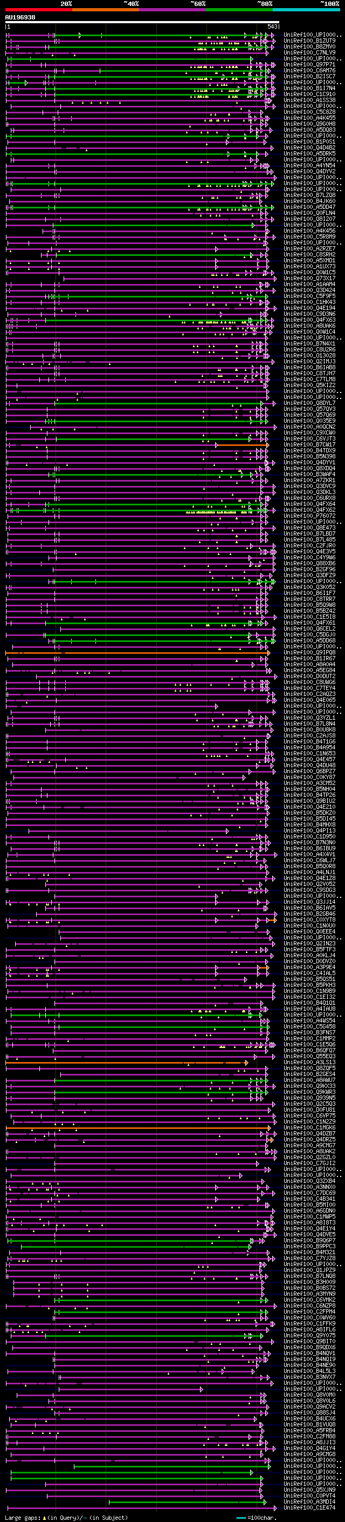
Task: Open hit UniRef100_A5DRK5
Action: point(309,154)
